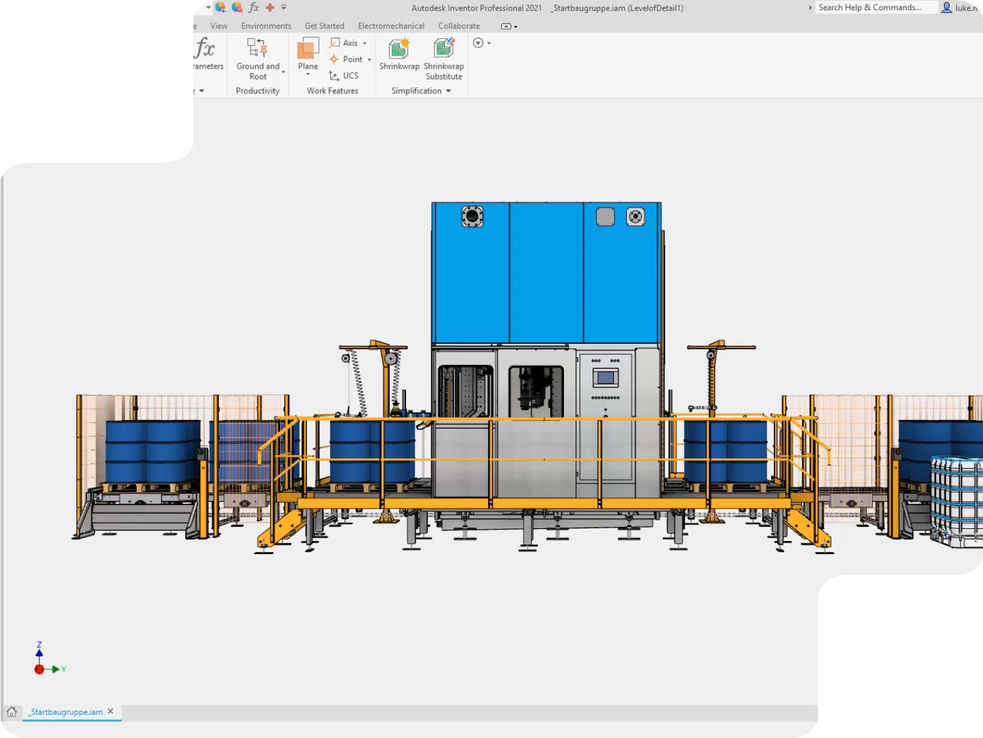Launch the Shrinkwrap simplification tool
Viewport: 983px width, 738px height.
(398, 52)
